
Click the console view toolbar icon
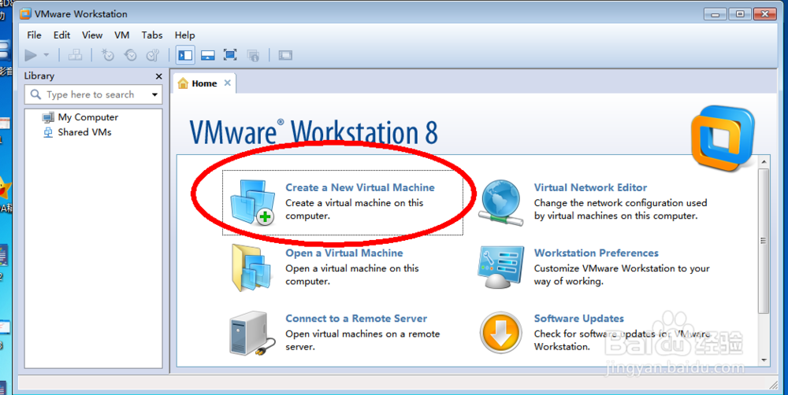(285, 55)
